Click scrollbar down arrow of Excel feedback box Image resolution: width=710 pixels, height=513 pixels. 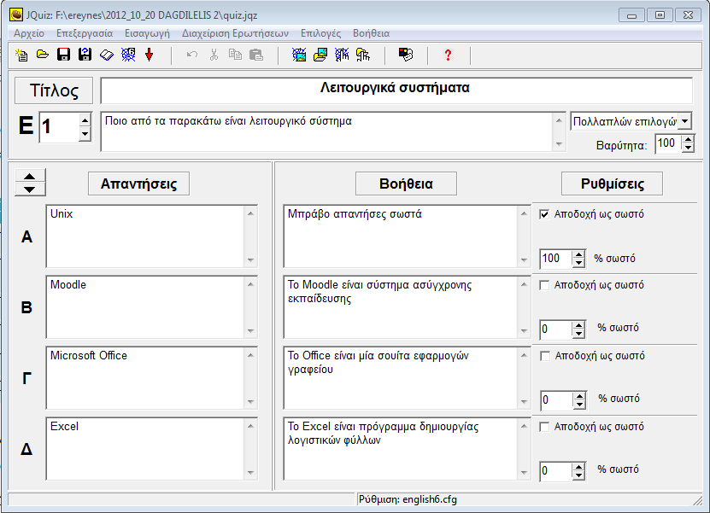(524, 473)
